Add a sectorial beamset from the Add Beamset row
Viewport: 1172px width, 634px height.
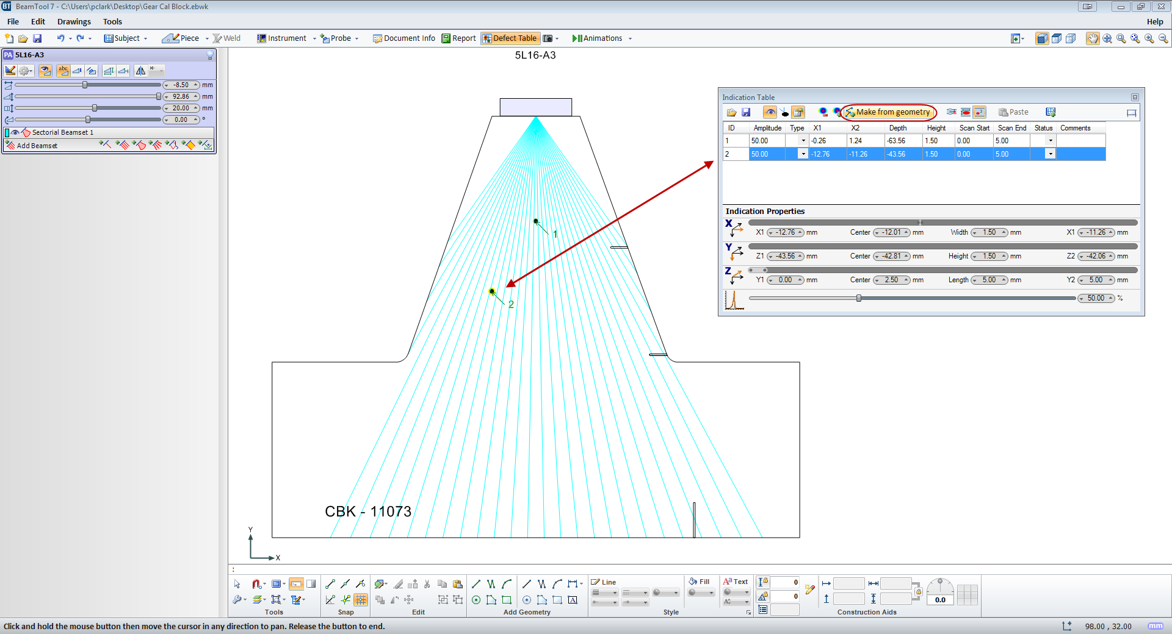[x=141, y=146]
